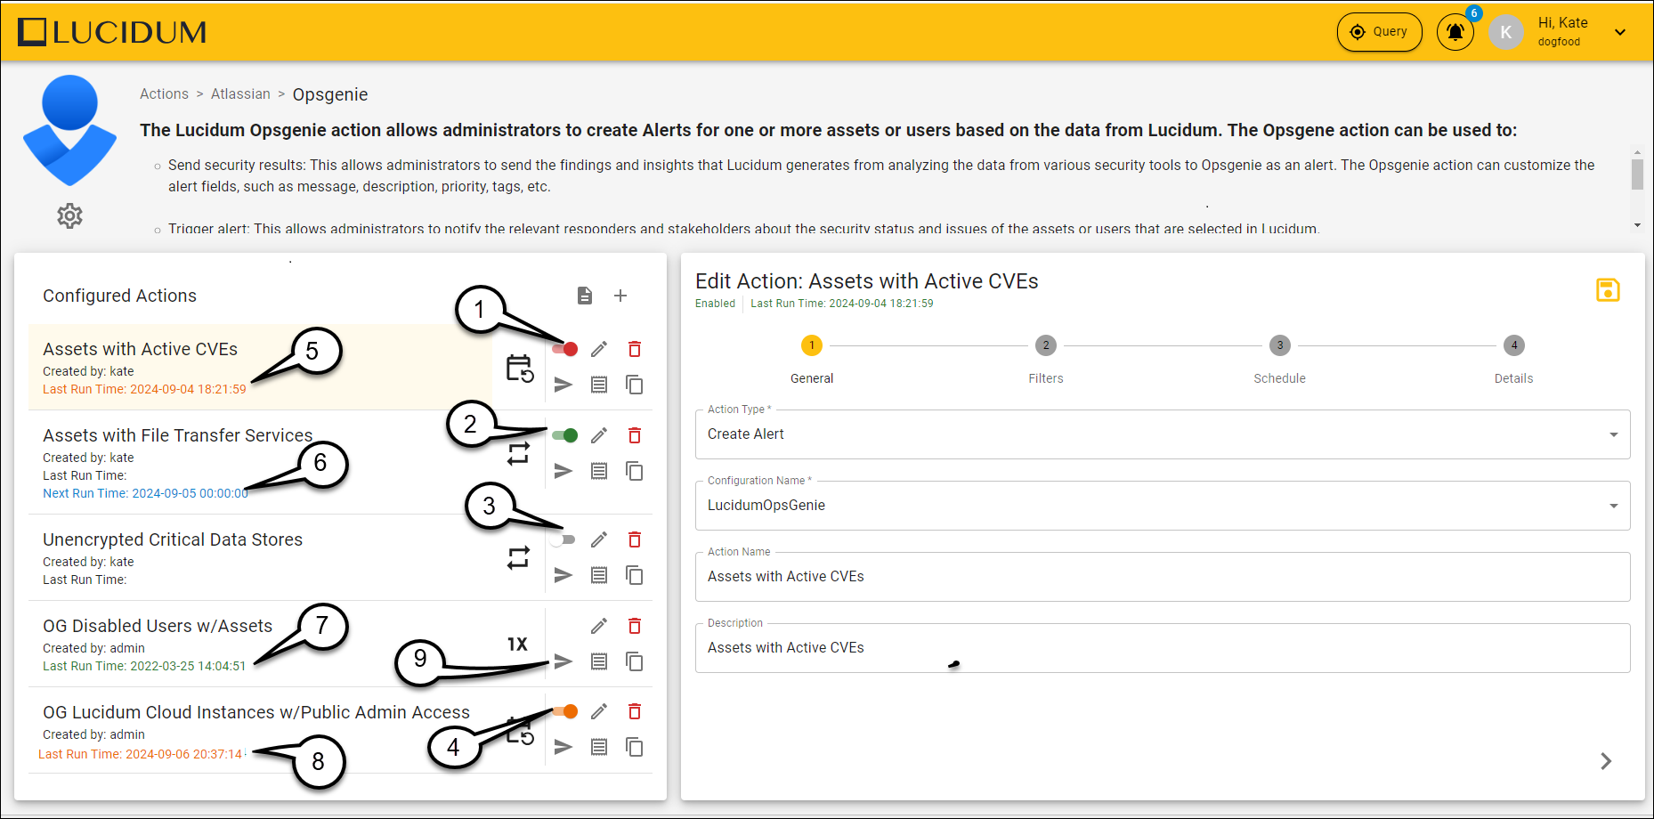Click recurrence icon for File Transfer Services
1654x819 pixels.
coord(519,454)
